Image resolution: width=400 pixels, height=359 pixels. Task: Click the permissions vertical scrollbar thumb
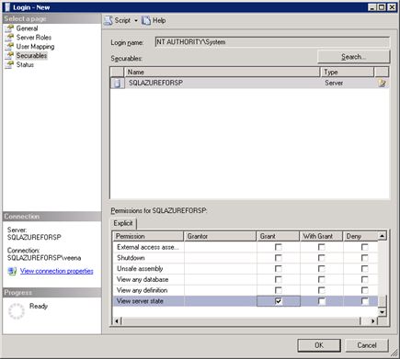[382, 300]
